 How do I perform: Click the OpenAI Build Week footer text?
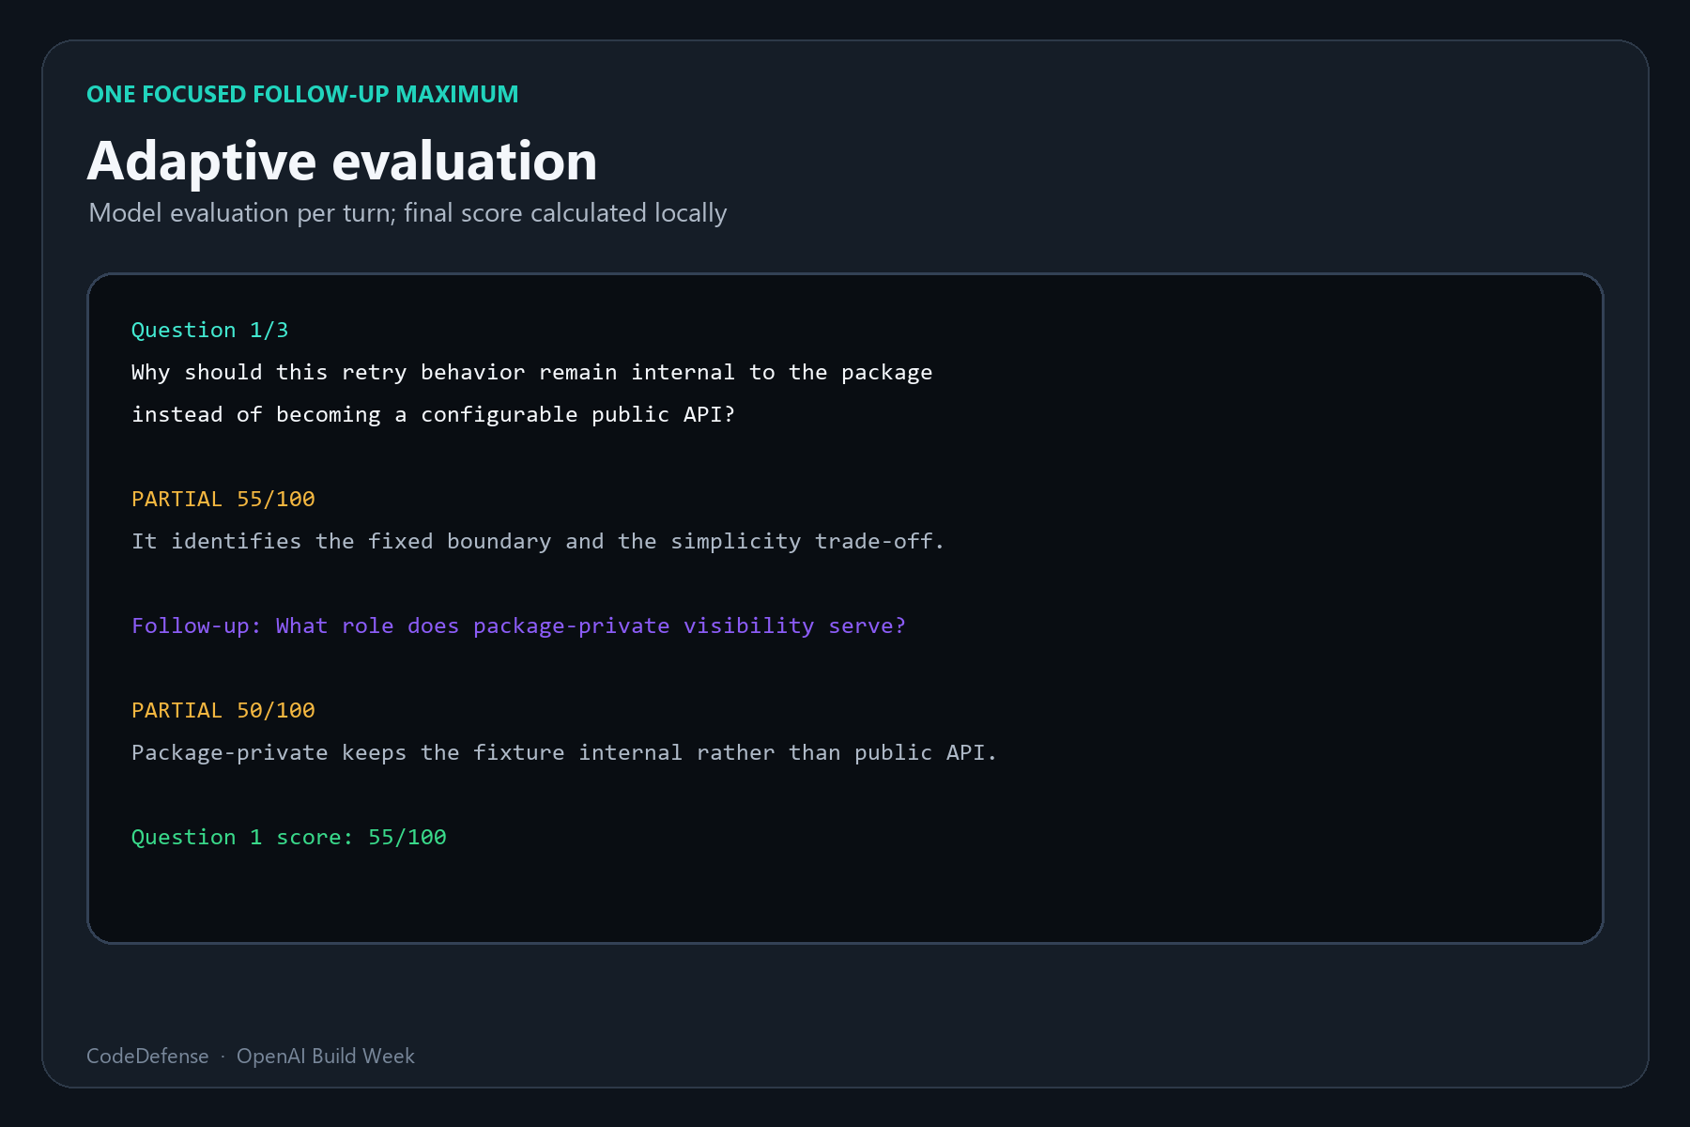[326, 1056]
